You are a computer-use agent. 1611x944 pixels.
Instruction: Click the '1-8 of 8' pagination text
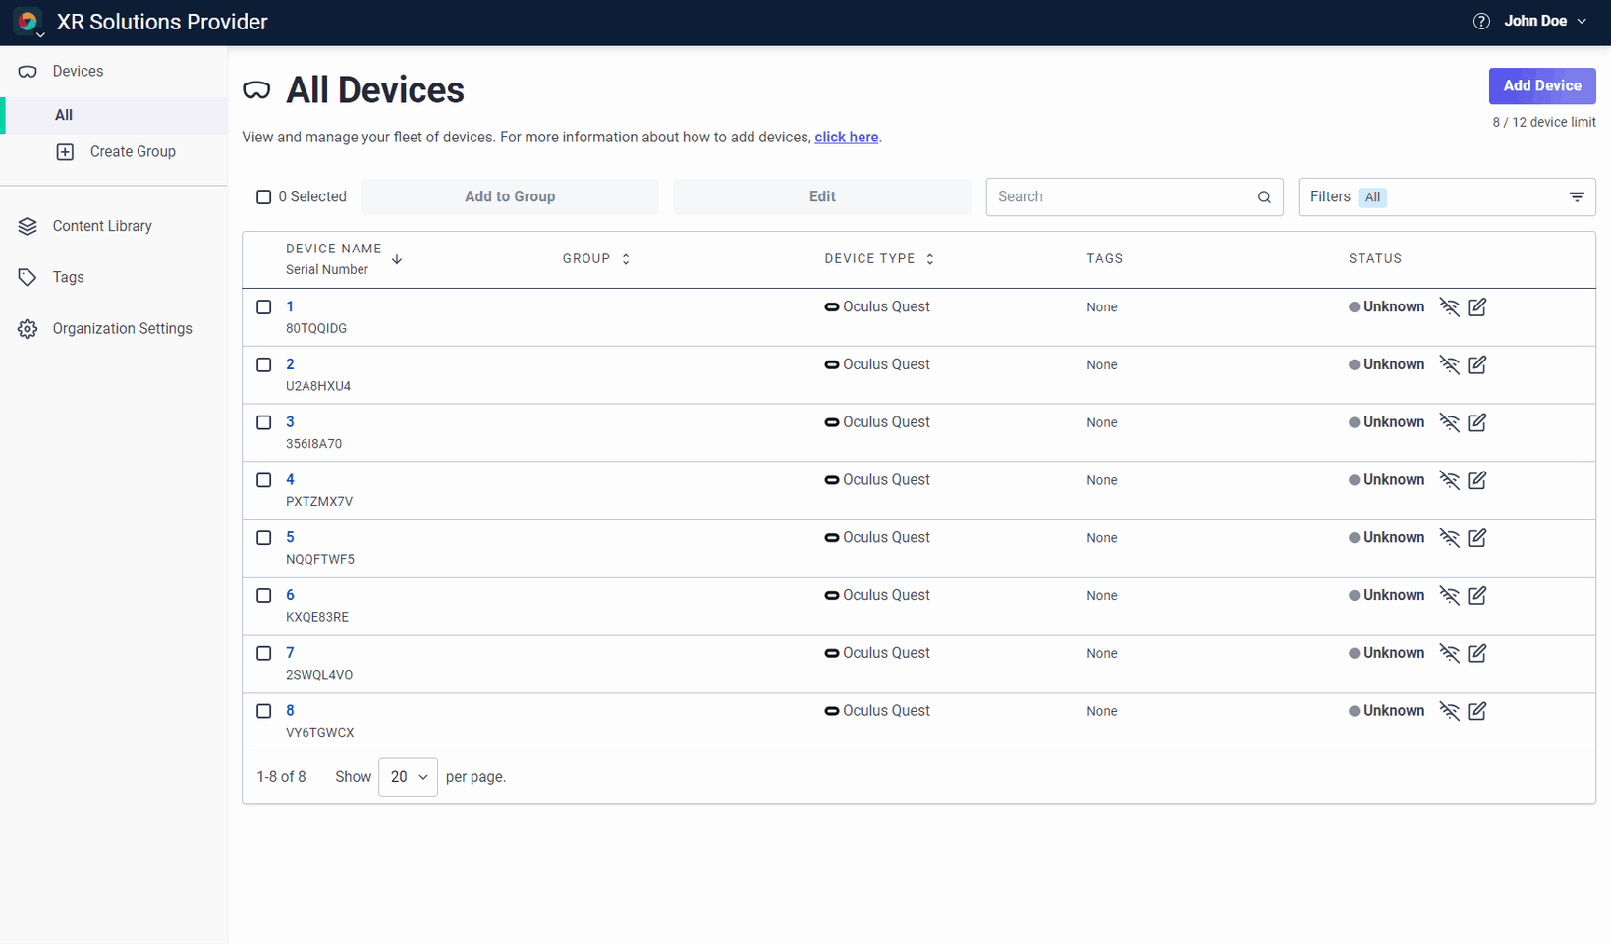coord(281,777)
